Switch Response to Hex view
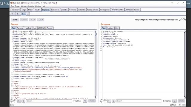 pos(117,28)
